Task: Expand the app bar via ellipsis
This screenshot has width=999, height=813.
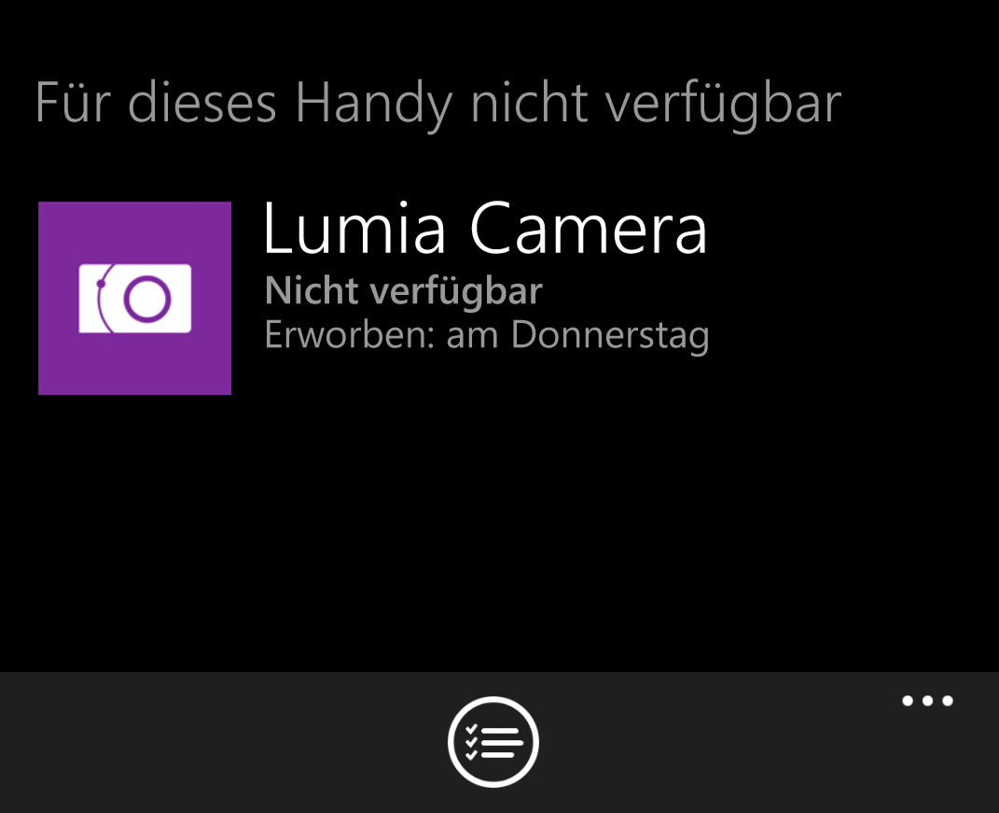Action: pos(927,701)
